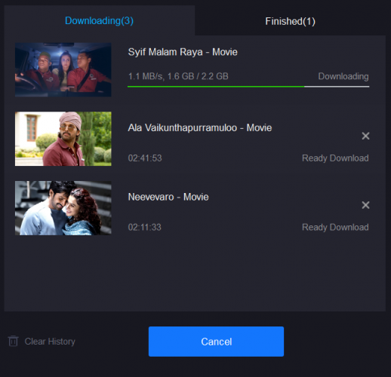Remove Ala Vaikunthapurramuloo from download queue

pos(365,136)
